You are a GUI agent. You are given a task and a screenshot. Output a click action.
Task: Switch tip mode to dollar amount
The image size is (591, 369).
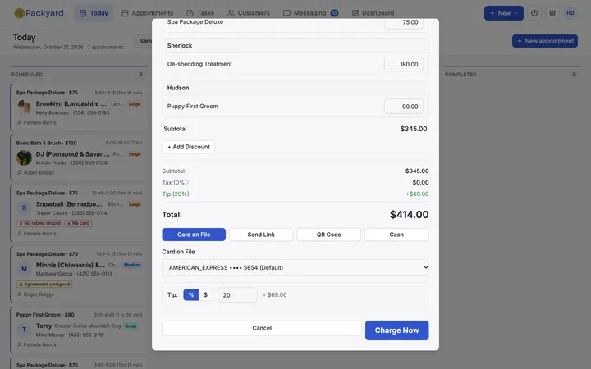tap(205, 295)
